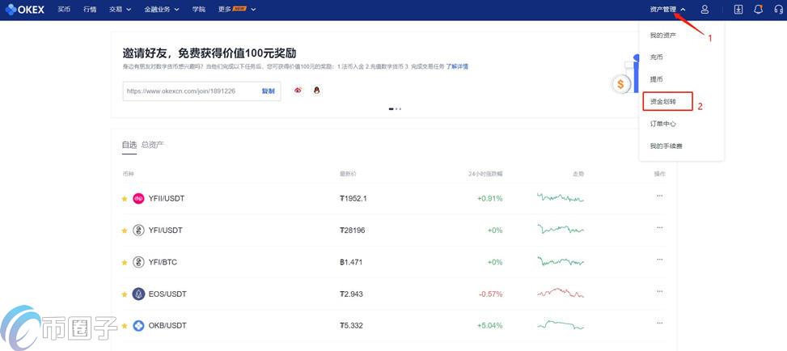Share the invite via QQ penguin icon
Screen dimensions: 787x351
pos(316,91)
